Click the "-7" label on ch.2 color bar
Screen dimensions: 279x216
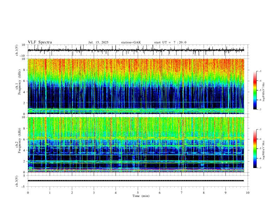coord(260,168)
